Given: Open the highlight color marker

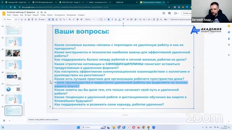Looking at the screenshot, I should (123, 19).
